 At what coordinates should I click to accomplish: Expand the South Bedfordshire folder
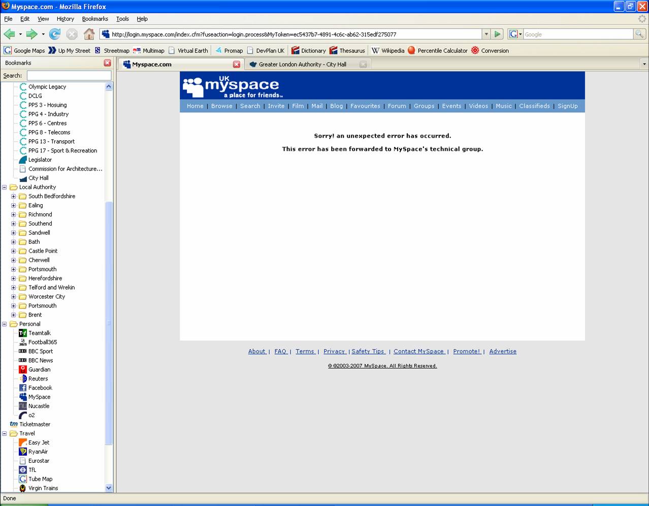pyautogui.click(x=14, y=196)
